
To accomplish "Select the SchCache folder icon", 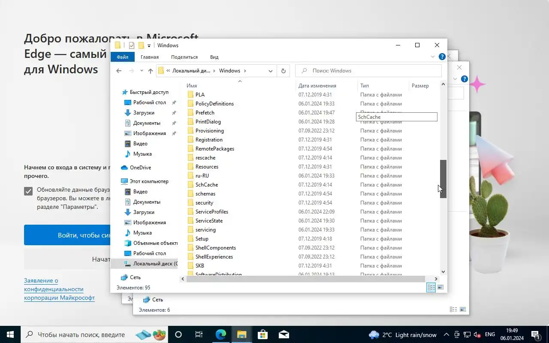I will click(x=191, y=185).
